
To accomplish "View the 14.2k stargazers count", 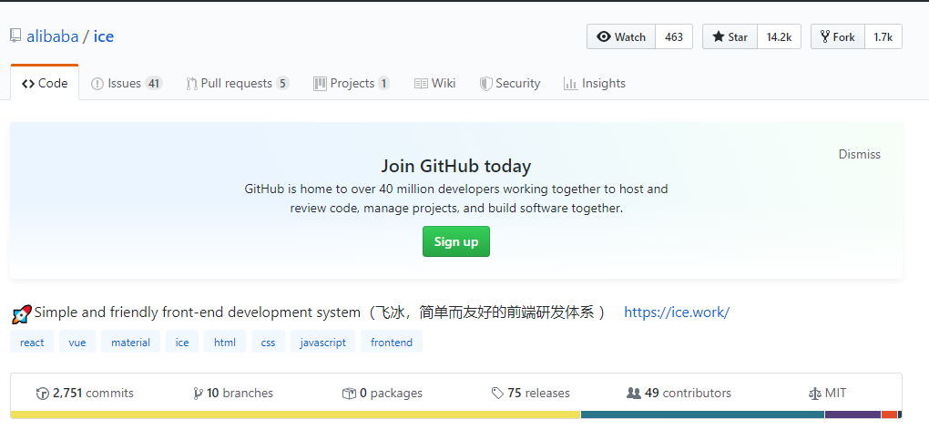I will click(x=779, y=36).
